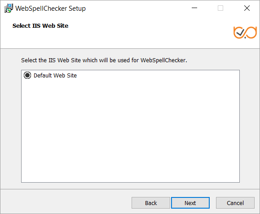This screenshot has width=260, height=214.
Task: Minimize the WebSpellChecker Setup window
Action: click(x=194, y=8)
